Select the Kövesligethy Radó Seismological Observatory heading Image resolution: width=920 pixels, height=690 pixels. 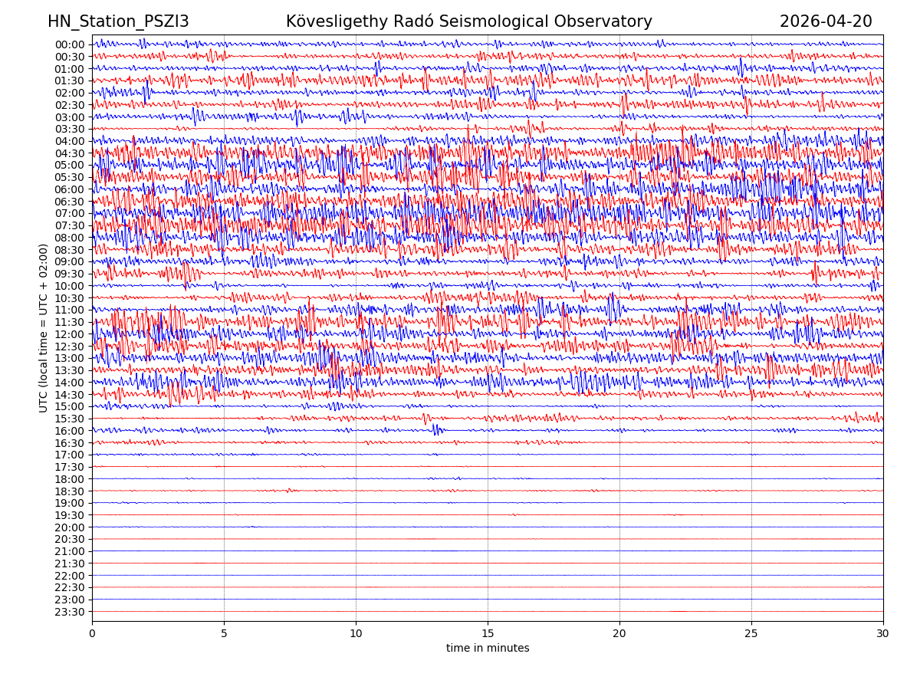(x=468, y=21)
